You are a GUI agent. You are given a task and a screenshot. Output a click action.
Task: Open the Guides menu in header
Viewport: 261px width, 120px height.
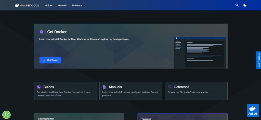[x=49, y=6]
